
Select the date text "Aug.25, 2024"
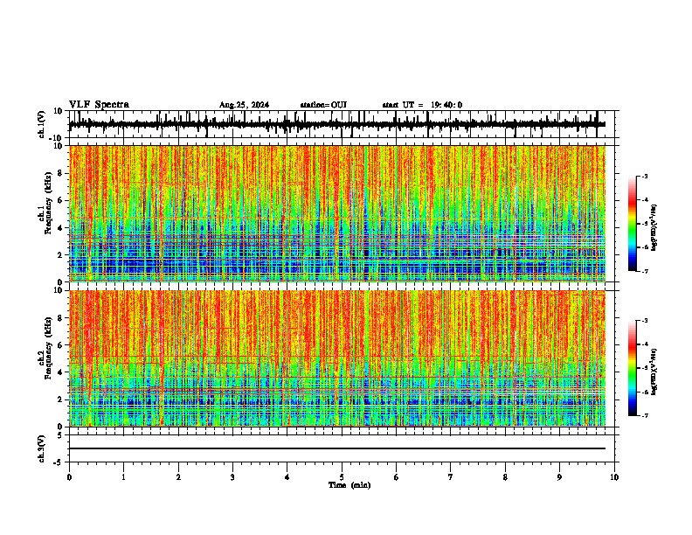[244, 105]
